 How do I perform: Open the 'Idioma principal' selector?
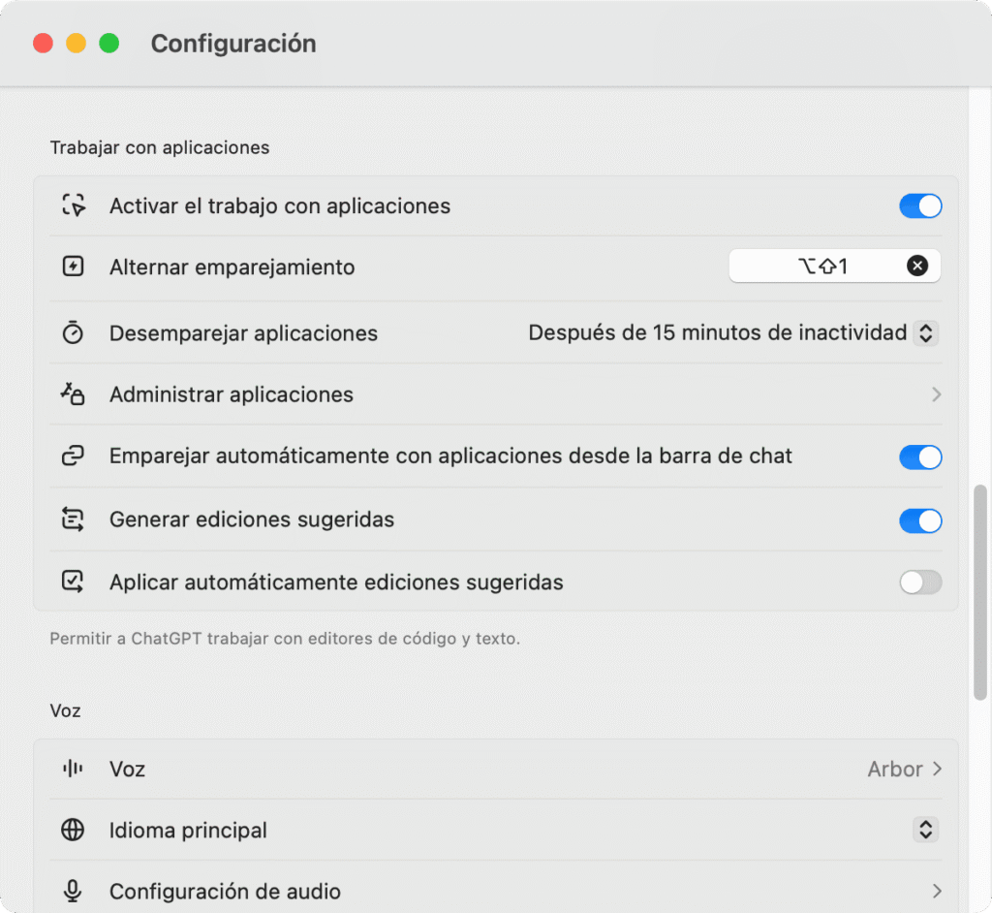pos(925,830)
